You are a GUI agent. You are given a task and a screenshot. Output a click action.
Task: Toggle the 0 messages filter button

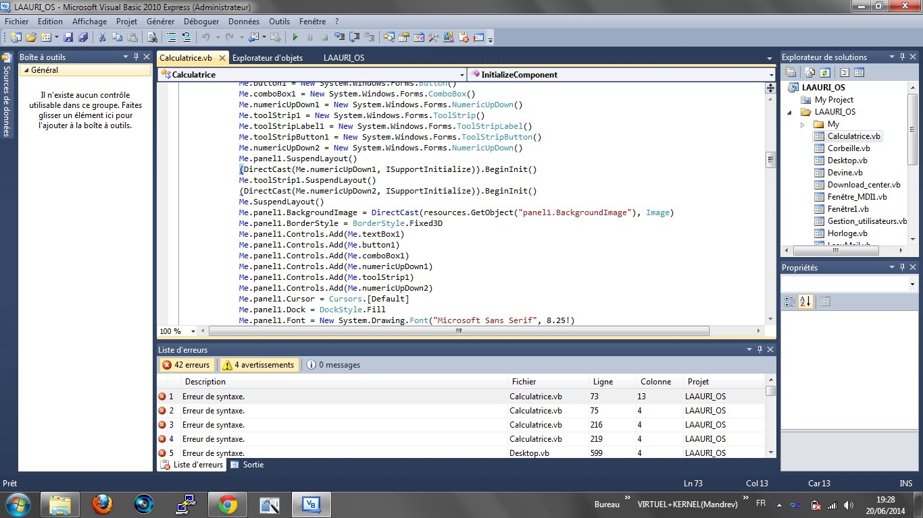tap(333, 365)
